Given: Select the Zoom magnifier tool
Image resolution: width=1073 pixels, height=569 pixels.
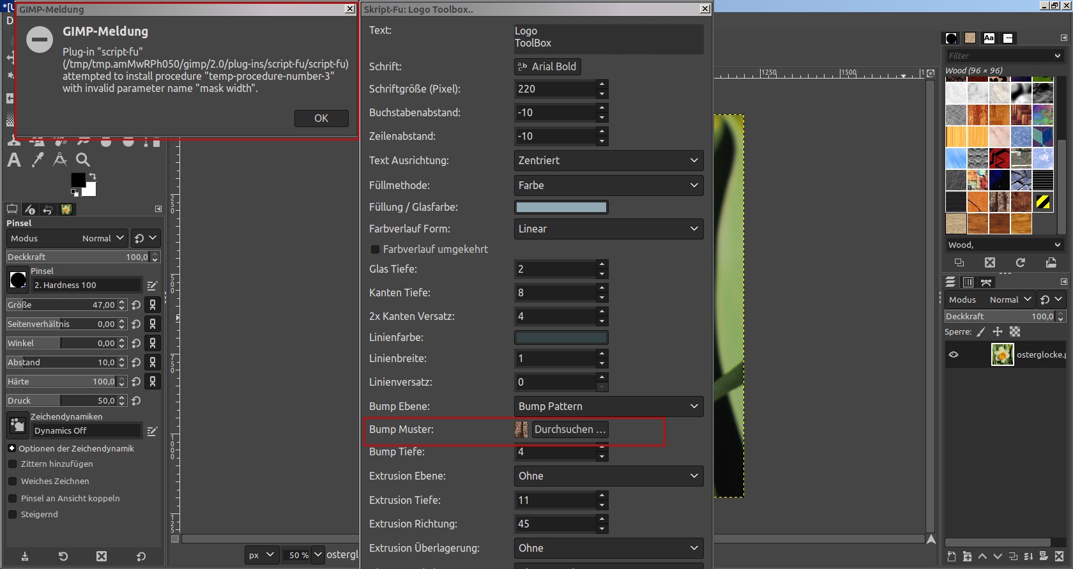Looking at the screenshot, I should click(x=83, y=160).
